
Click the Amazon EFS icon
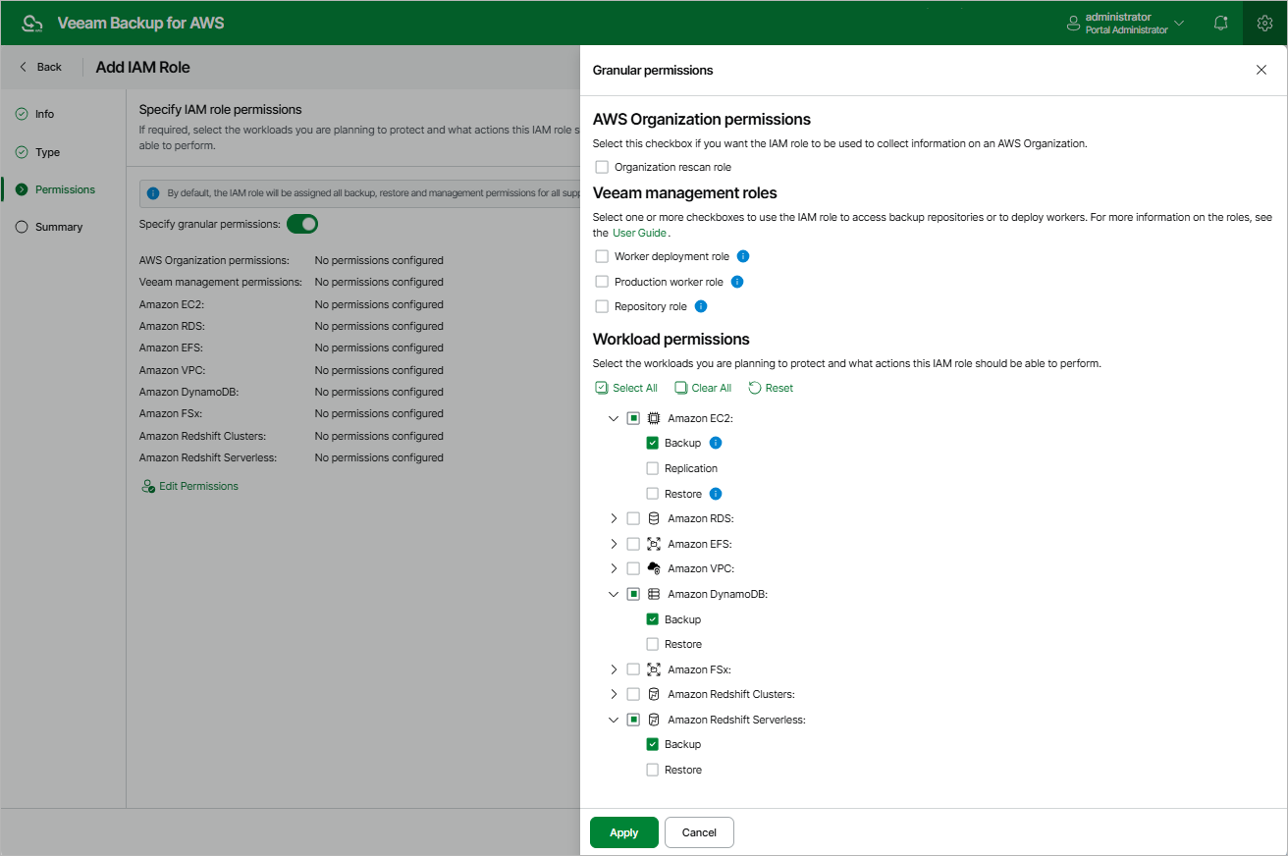coord(654,544)
